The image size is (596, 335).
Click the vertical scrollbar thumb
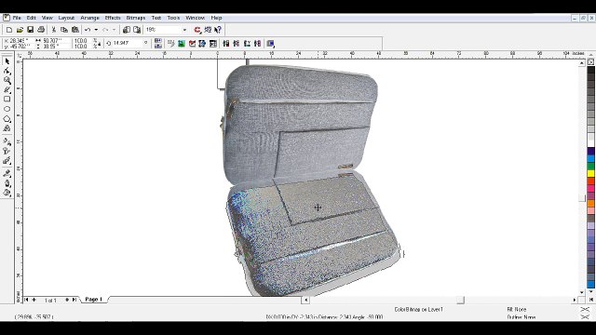pos(582,198)
